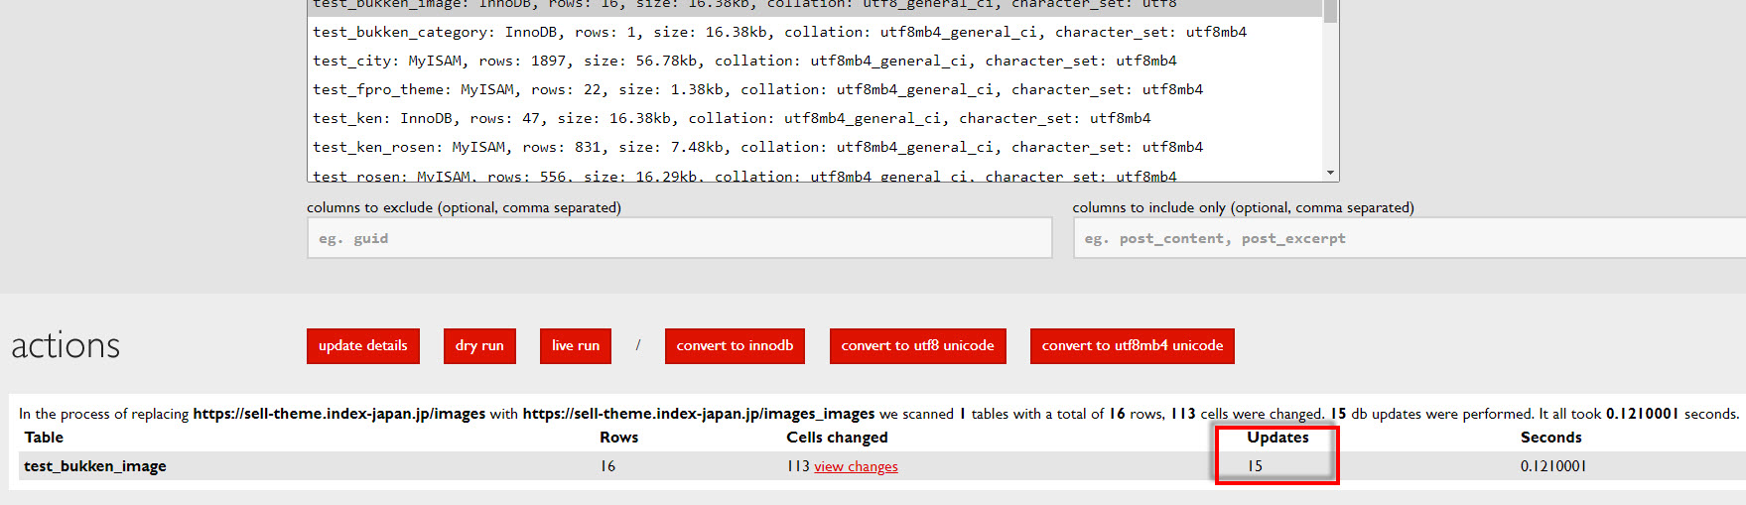Click 'convert to utf8 unicode' button
The image size is (1746, 505).
coord(917,346)
